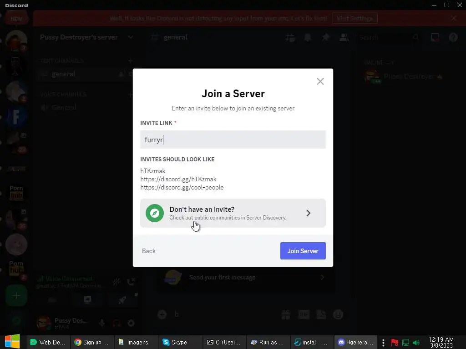Click the Add a Server plus button
Viewport: 466px width, 349px height.
16,295
